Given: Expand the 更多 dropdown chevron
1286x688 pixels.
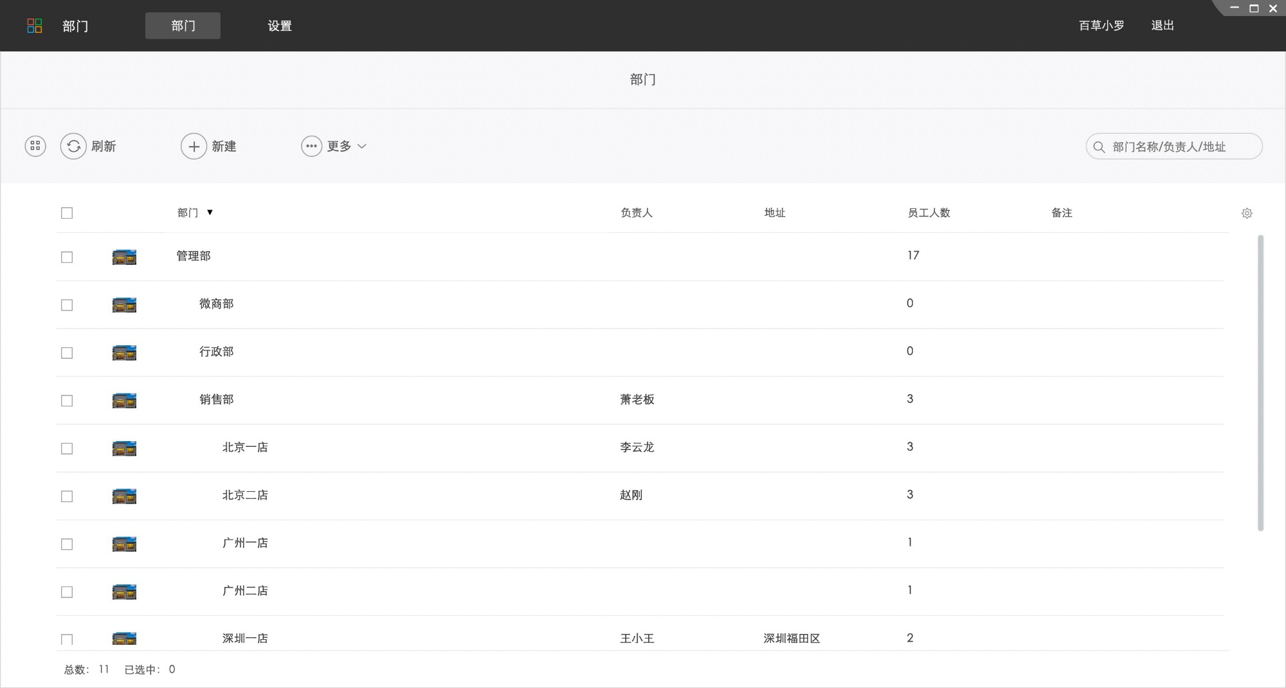Looking at the screenshot, I should [x=362, y=147].
